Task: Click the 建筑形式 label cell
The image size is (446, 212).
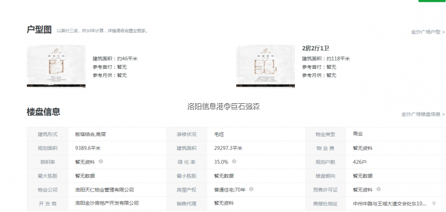Action: (x=48, y=134)
